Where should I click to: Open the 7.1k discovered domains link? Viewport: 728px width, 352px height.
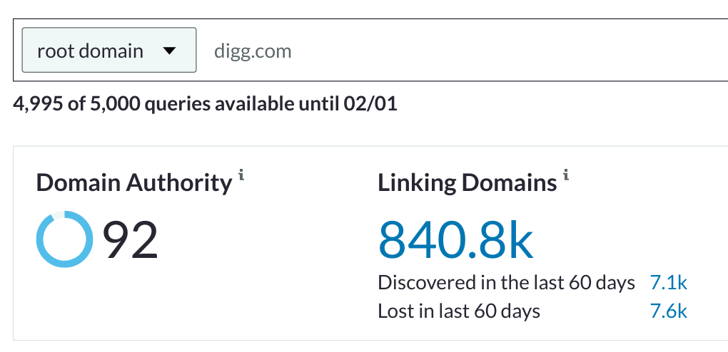pyautogui.click(x=668, y=282)
